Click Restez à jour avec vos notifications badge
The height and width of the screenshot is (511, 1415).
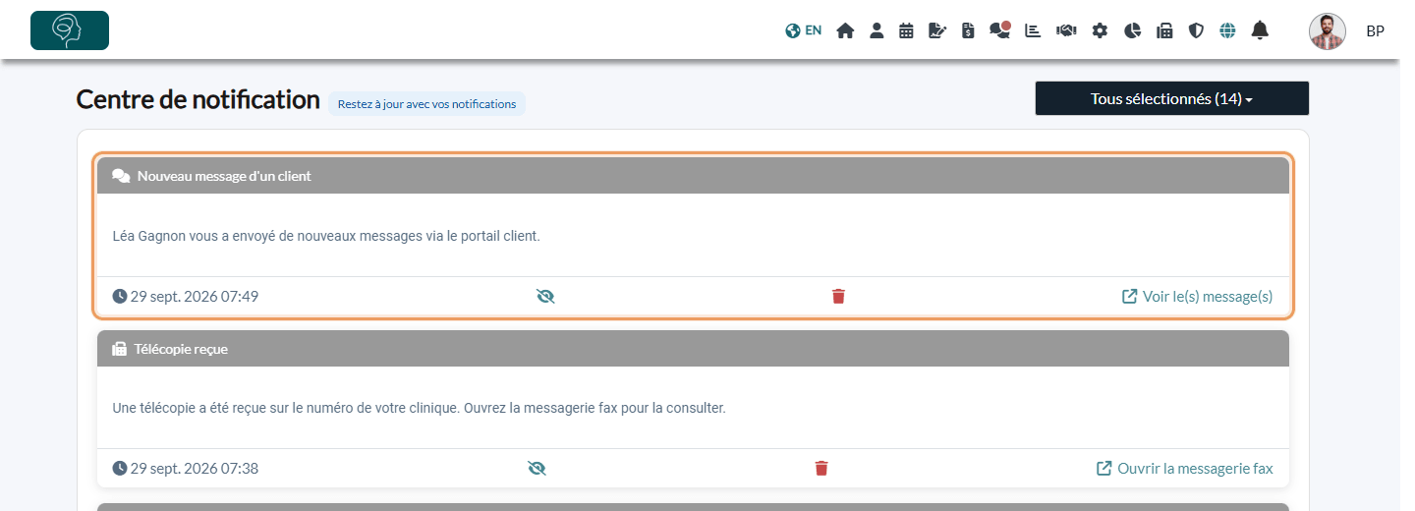coord(426,103)
